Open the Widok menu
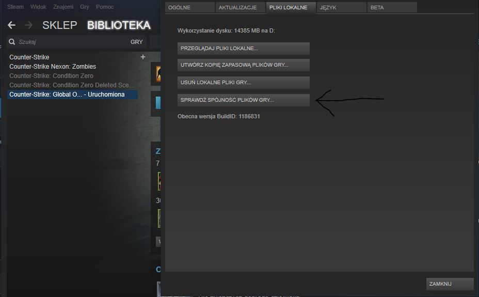The width and height of the screenshot is (479, 297). 38,7
